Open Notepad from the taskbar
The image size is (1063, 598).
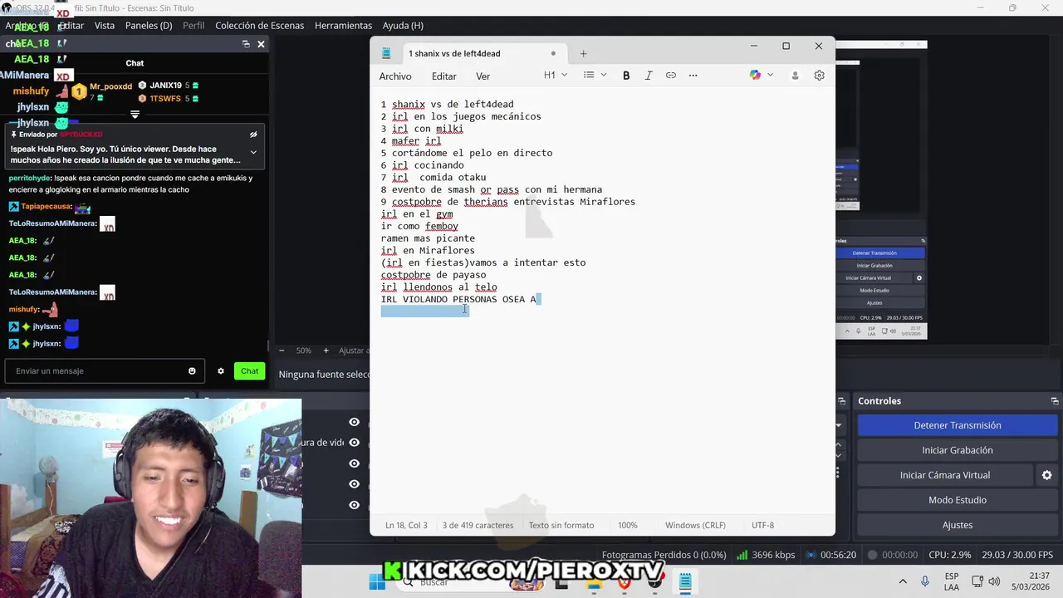(685, 582)
